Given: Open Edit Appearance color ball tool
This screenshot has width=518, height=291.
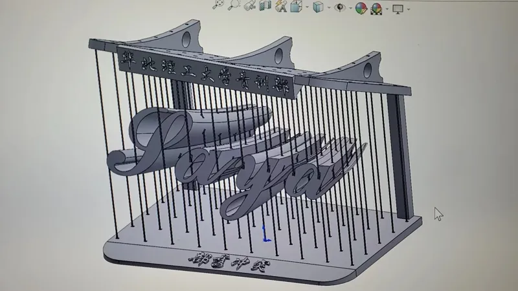Looking at the screenshot, I should click(361, 8).
